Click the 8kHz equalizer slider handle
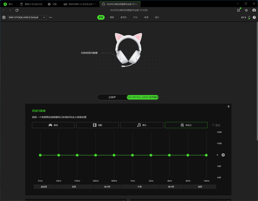Image resolution: width=258 pixels, height=201 pixels. click(x=188, y=155)
